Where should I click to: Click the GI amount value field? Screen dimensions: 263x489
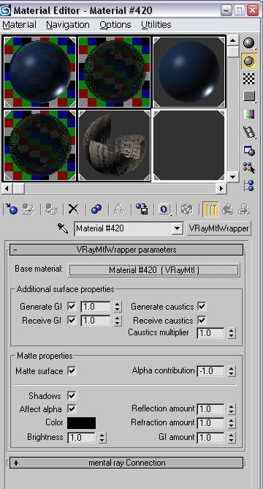click(x=210, y=438)
